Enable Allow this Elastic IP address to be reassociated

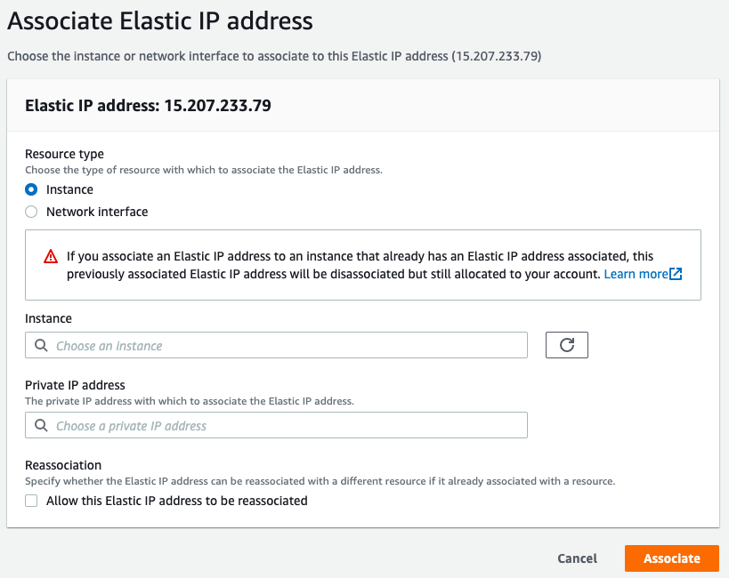[x=31, y=501]
